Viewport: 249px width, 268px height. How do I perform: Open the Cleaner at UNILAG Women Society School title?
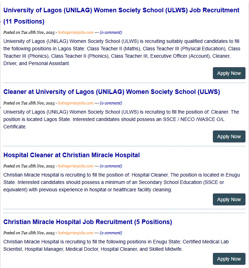tap(112, 92)
